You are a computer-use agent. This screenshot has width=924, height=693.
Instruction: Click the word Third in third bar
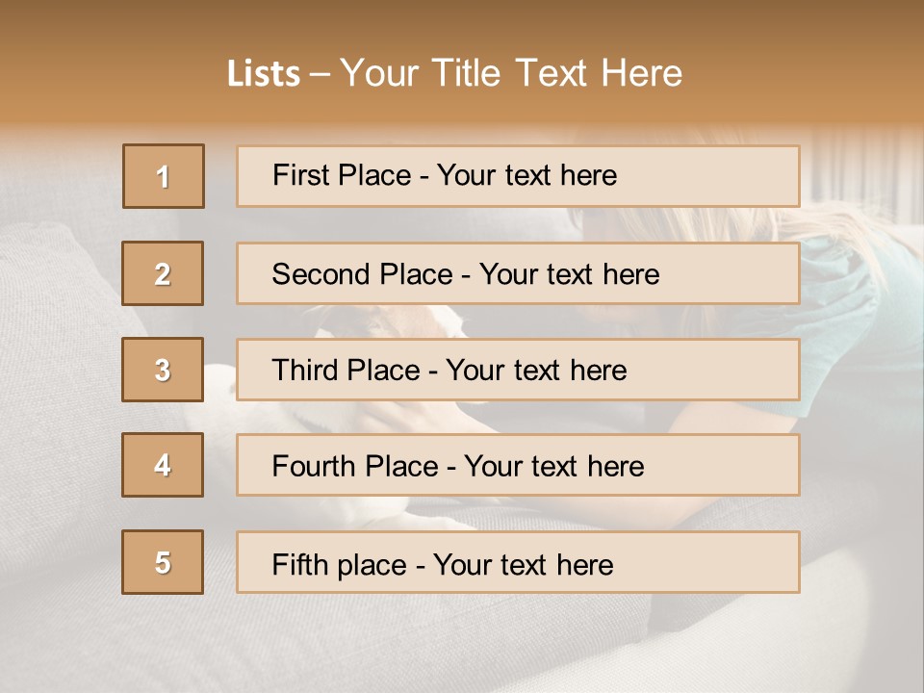[306, 371]
